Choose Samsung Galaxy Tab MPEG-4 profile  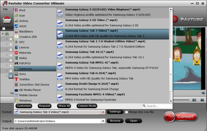pyautogui.click(x=113, y=66)
